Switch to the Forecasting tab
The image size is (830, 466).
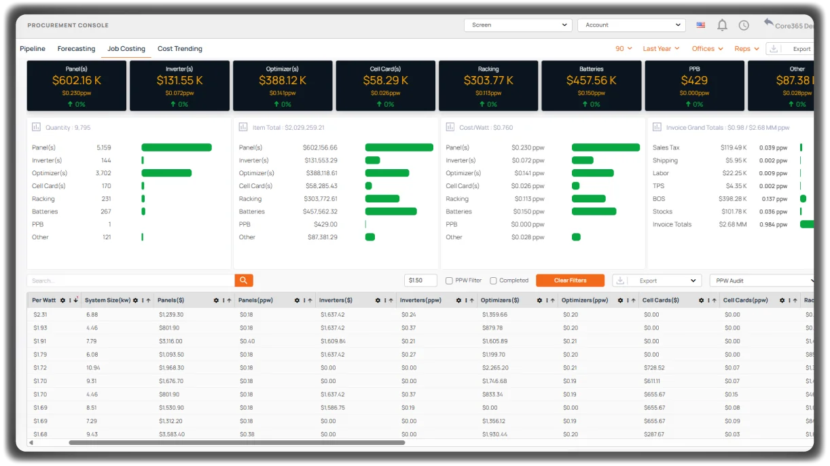[76, 49]
